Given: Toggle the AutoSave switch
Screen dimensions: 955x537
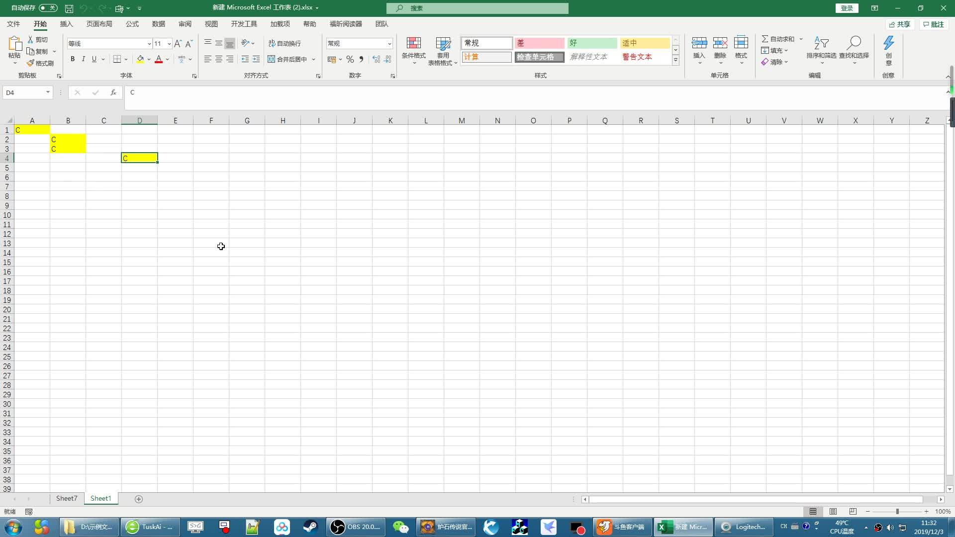Looking at the screenshot, I should (x=48, y=8).
